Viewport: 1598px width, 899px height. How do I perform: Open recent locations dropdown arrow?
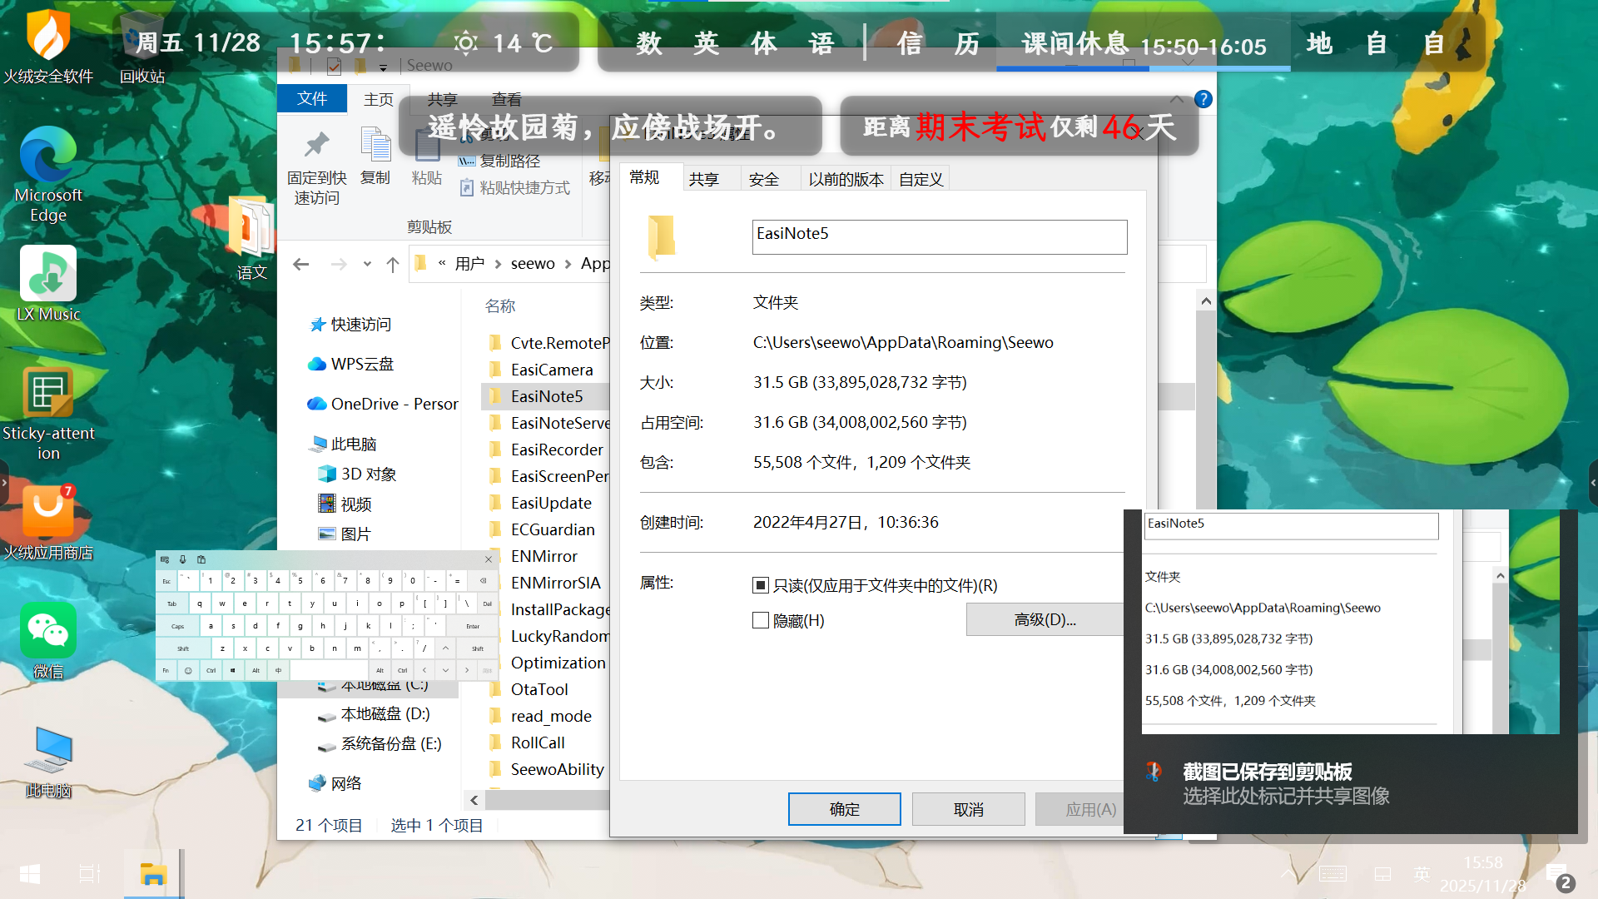coord(367,264)
